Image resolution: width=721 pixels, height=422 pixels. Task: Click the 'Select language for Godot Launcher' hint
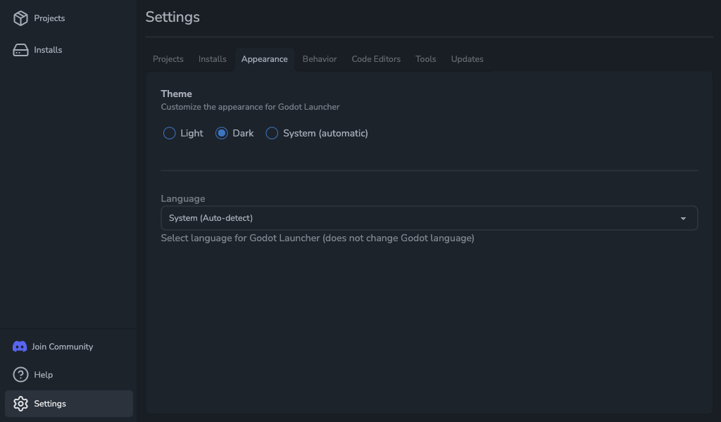[x=318, y=238]
